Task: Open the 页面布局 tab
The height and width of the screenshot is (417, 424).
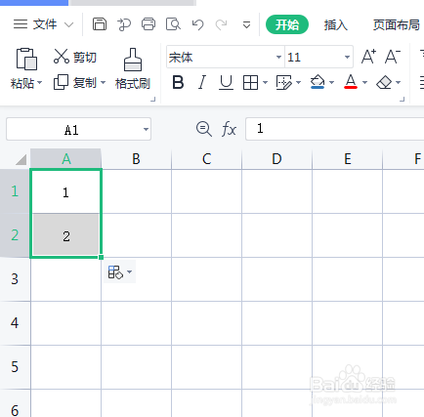Action: point(396,24)
